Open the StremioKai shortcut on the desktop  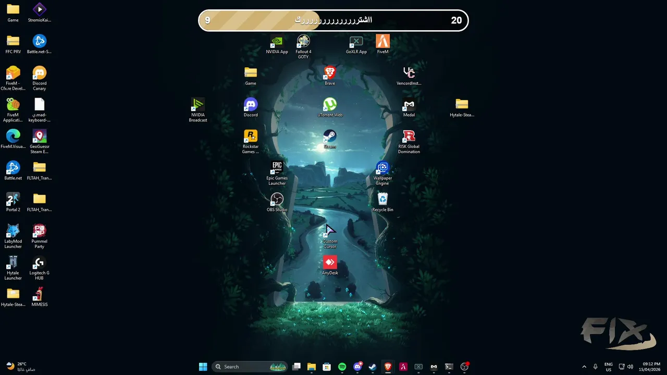pyautogui.click(x=40, y=13)
